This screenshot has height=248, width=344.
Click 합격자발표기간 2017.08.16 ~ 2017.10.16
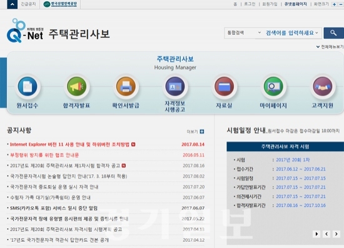[301, 206]
